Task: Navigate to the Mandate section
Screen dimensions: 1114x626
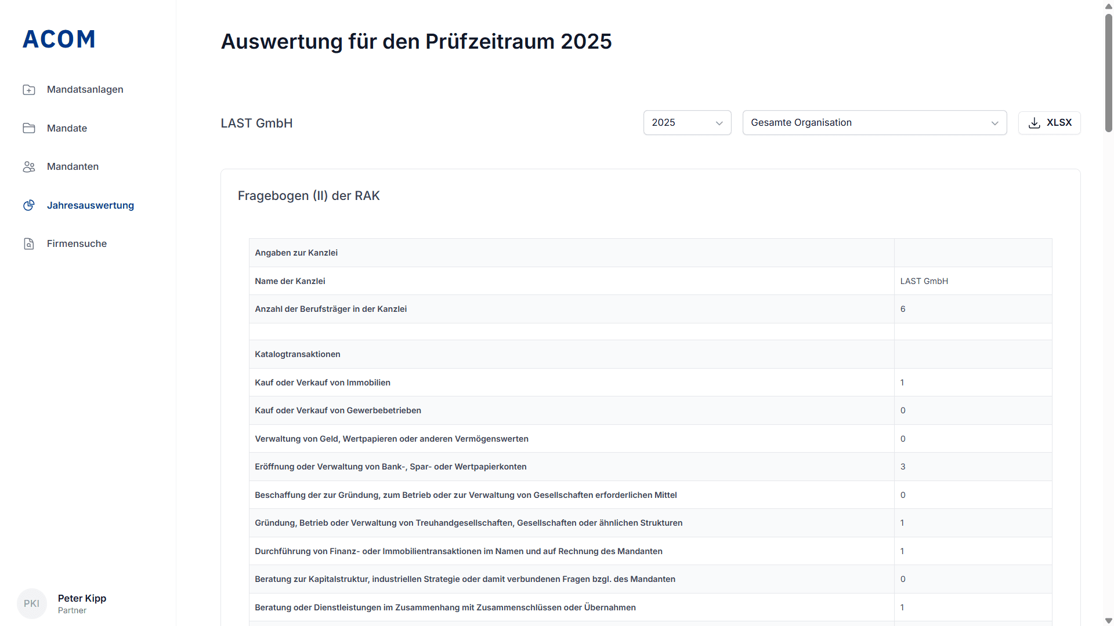Action: tap(67, 128)
